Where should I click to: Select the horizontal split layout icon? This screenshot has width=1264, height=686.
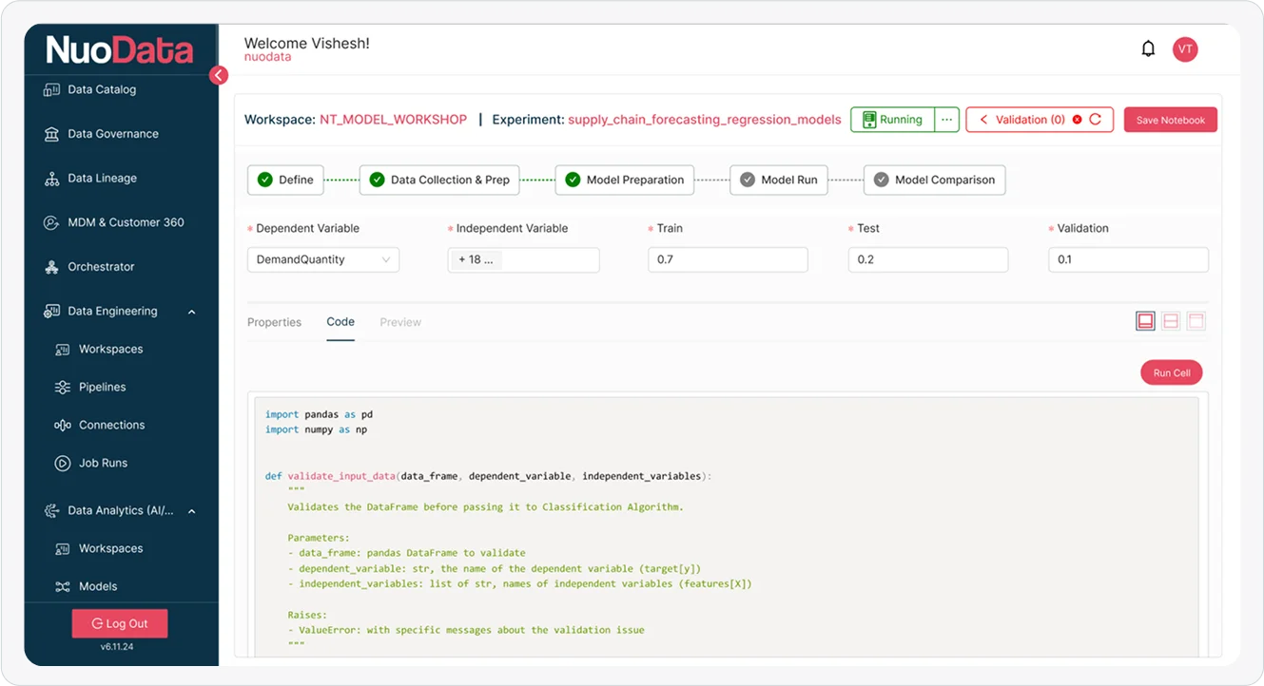click(1171, 321)
